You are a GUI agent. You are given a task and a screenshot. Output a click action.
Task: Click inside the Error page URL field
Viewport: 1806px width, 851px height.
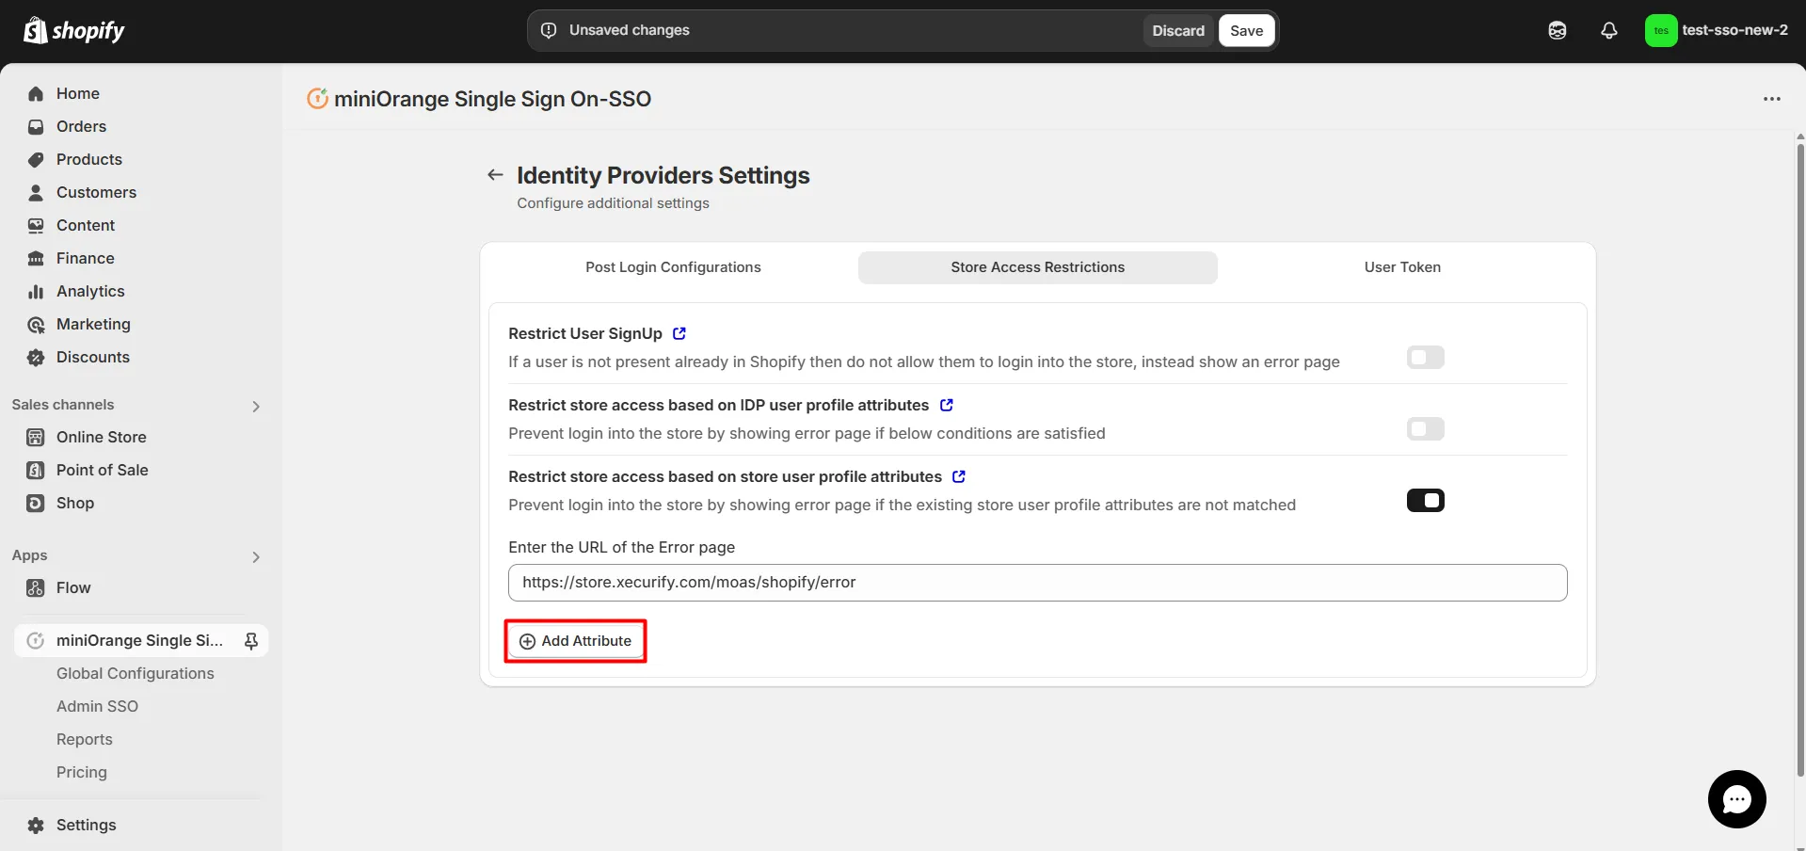[x=1037, y=583]
